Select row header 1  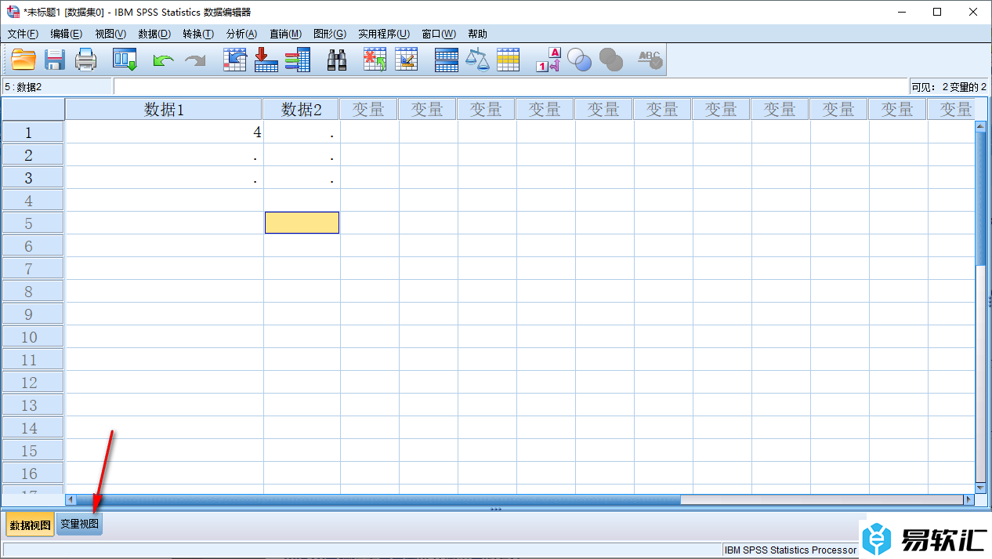point(33,132)
